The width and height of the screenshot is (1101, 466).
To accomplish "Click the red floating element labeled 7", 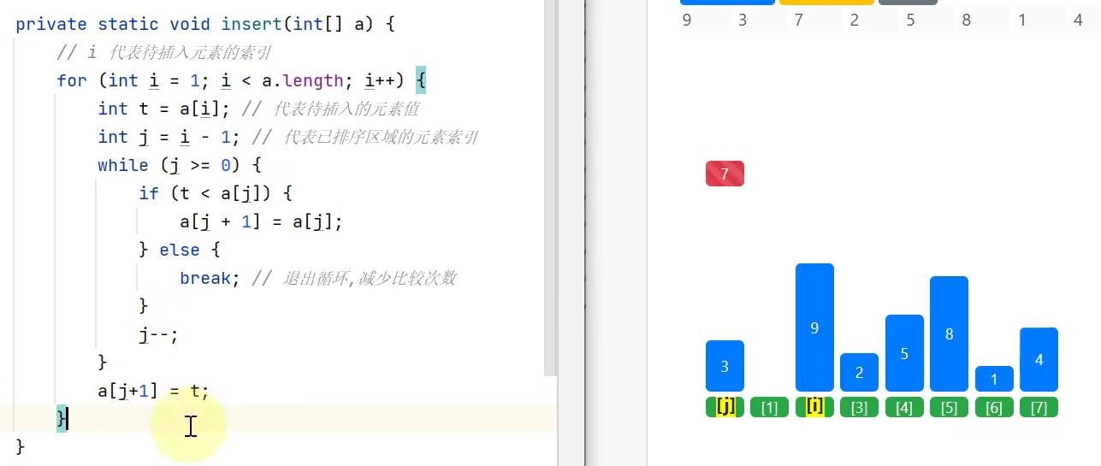I will 725,174.
